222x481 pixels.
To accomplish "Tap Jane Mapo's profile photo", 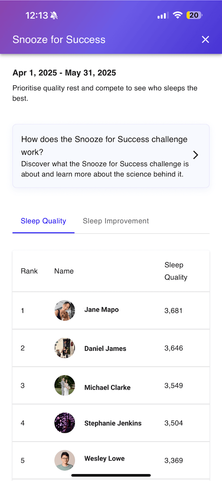I will [x=65, y=310].
